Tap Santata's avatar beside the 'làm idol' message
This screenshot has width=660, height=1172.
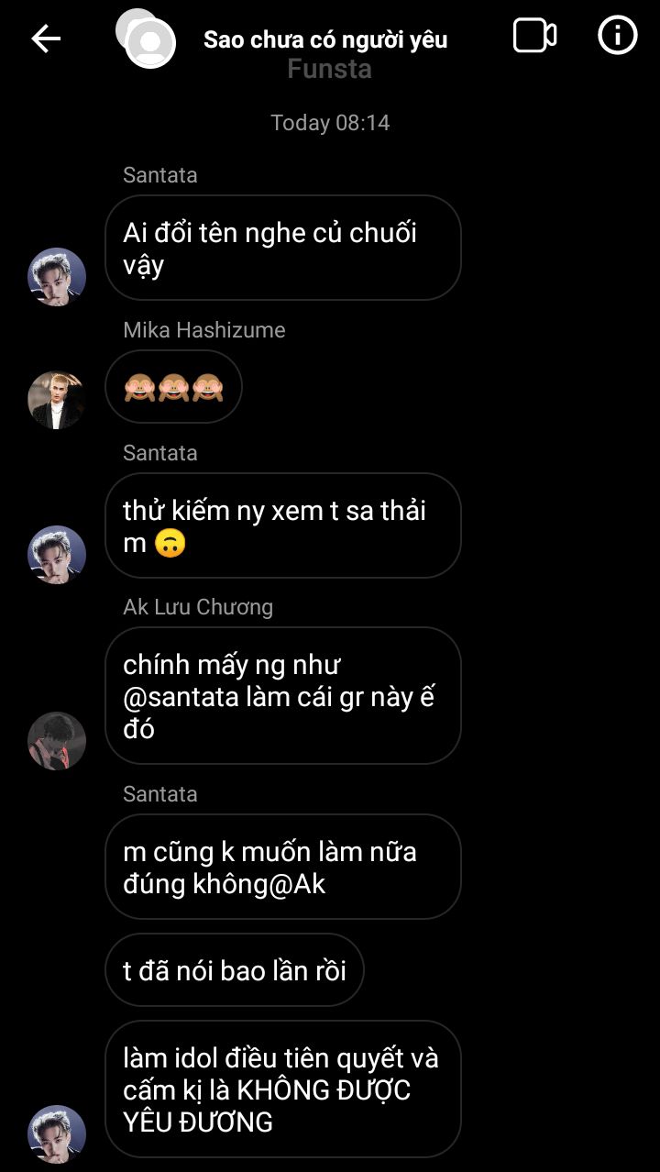(x=57, y=1134)
